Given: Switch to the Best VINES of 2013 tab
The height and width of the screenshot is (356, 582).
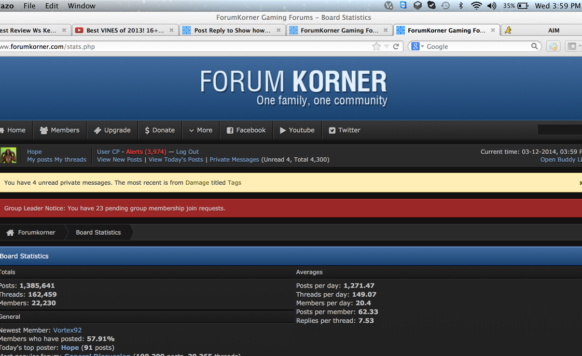Looking at the screenshot, I should coord(124,31).
